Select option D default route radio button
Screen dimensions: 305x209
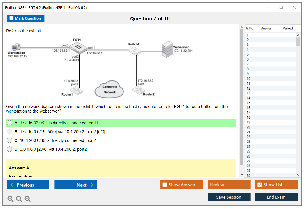point(10,149)
